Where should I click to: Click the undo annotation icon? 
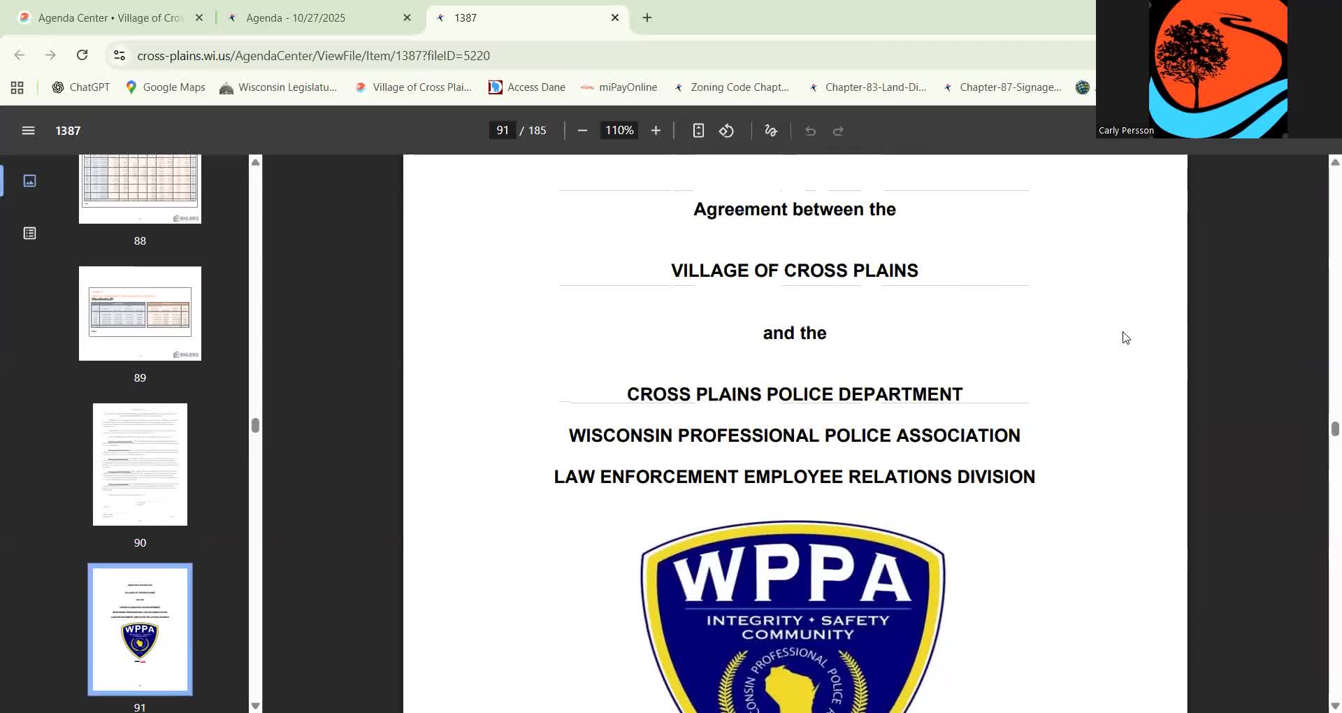tap(809, 130)
